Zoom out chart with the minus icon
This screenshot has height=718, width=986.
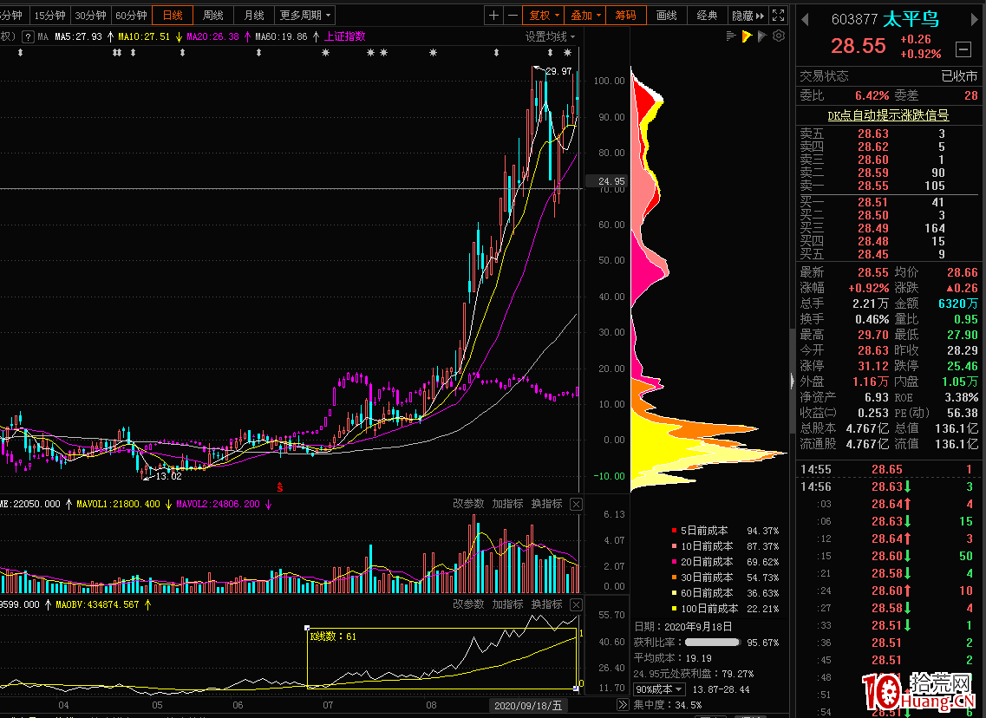513,15
